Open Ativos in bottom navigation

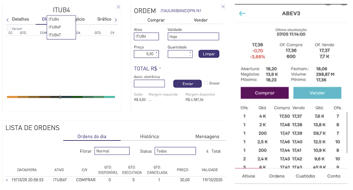[249, 176]
